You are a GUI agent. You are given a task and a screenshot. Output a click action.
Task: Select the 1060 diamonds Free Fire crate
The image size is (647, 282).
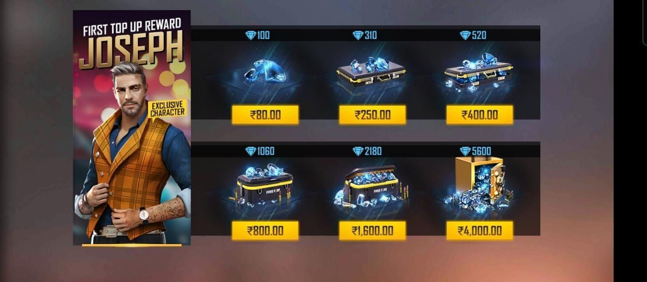tap(264, 185)
